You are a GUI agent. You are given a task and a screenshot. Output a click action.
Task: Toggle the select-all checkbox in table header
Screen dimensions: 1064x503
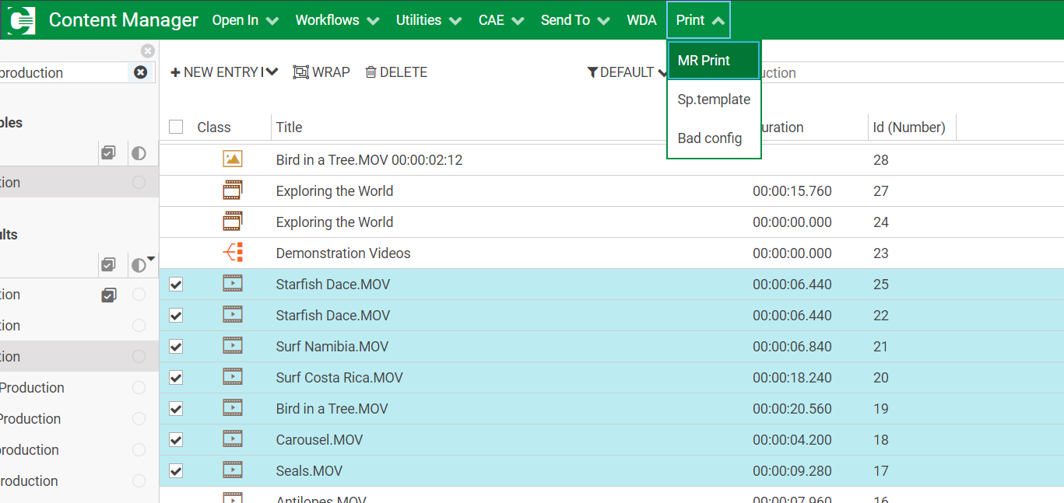pos(176,127)
